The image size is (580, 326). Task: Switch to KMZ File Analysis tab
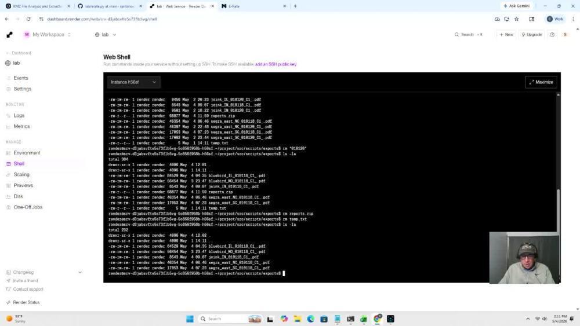(37, 6)
